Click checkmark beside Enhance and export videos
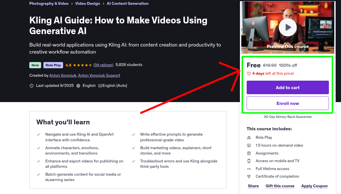This screenshot has width=341, height=194. click(39, 161)
